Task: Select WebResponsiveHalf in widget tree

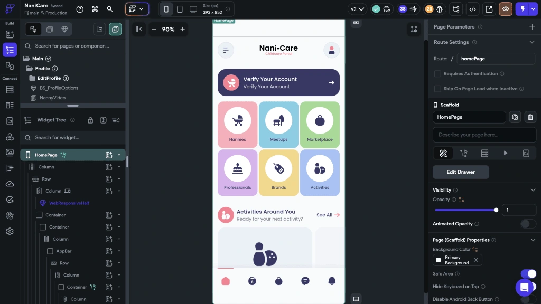Action: pyautogui.click(x=69, y=203)
